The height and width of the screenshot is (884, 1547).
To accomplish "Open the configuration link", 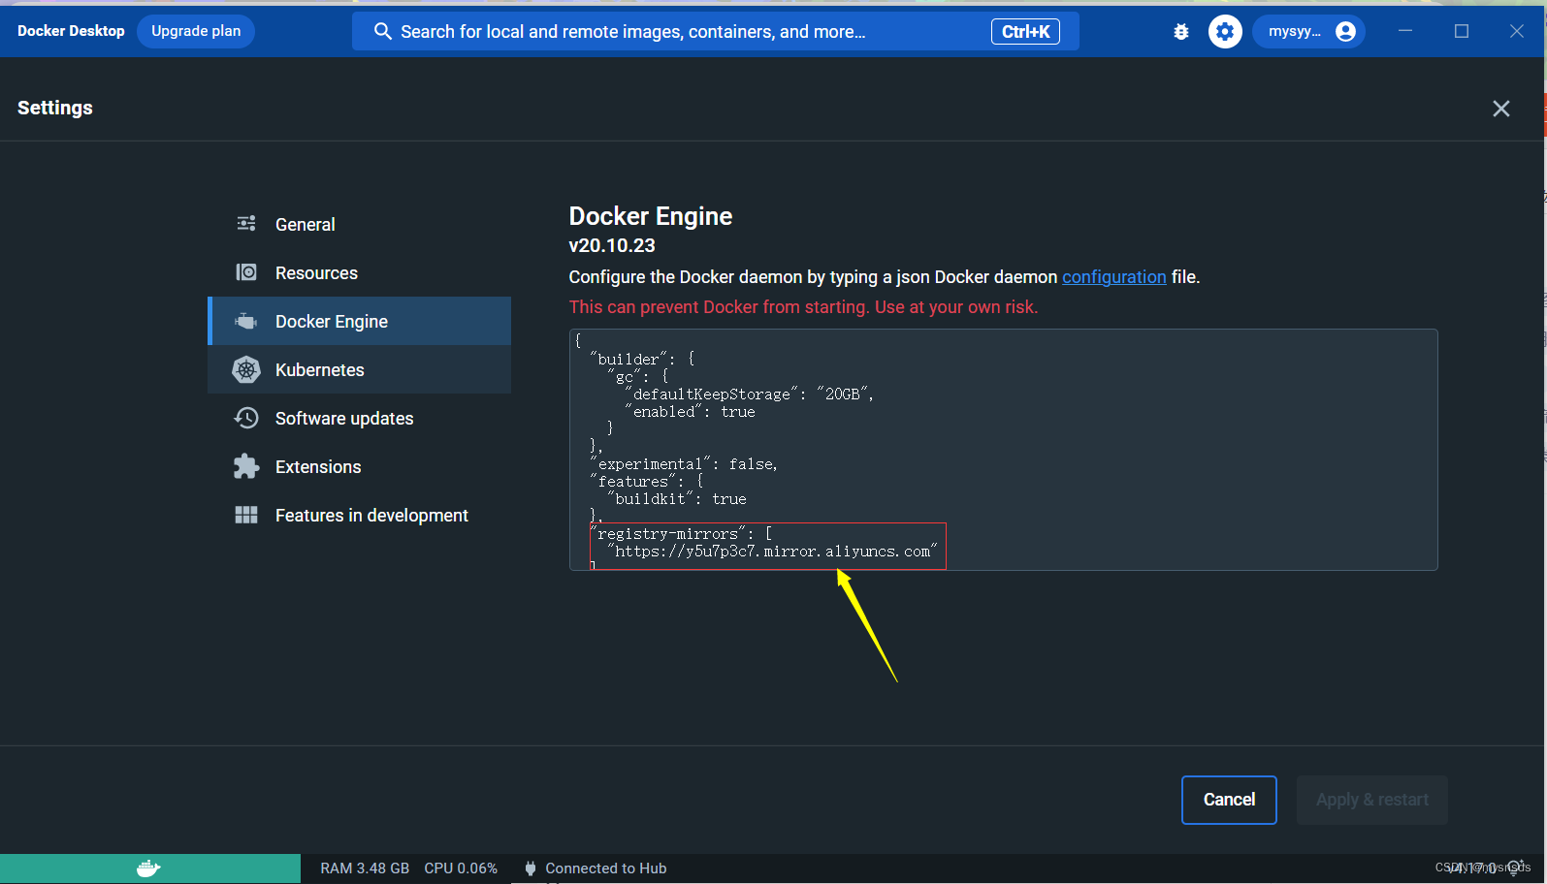I will click(1114, 277).
